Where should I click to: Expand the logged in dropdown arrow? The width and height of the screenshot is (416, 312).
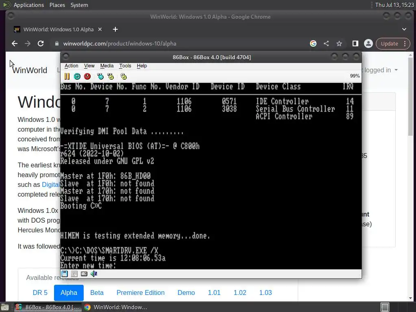pos(396,70)
